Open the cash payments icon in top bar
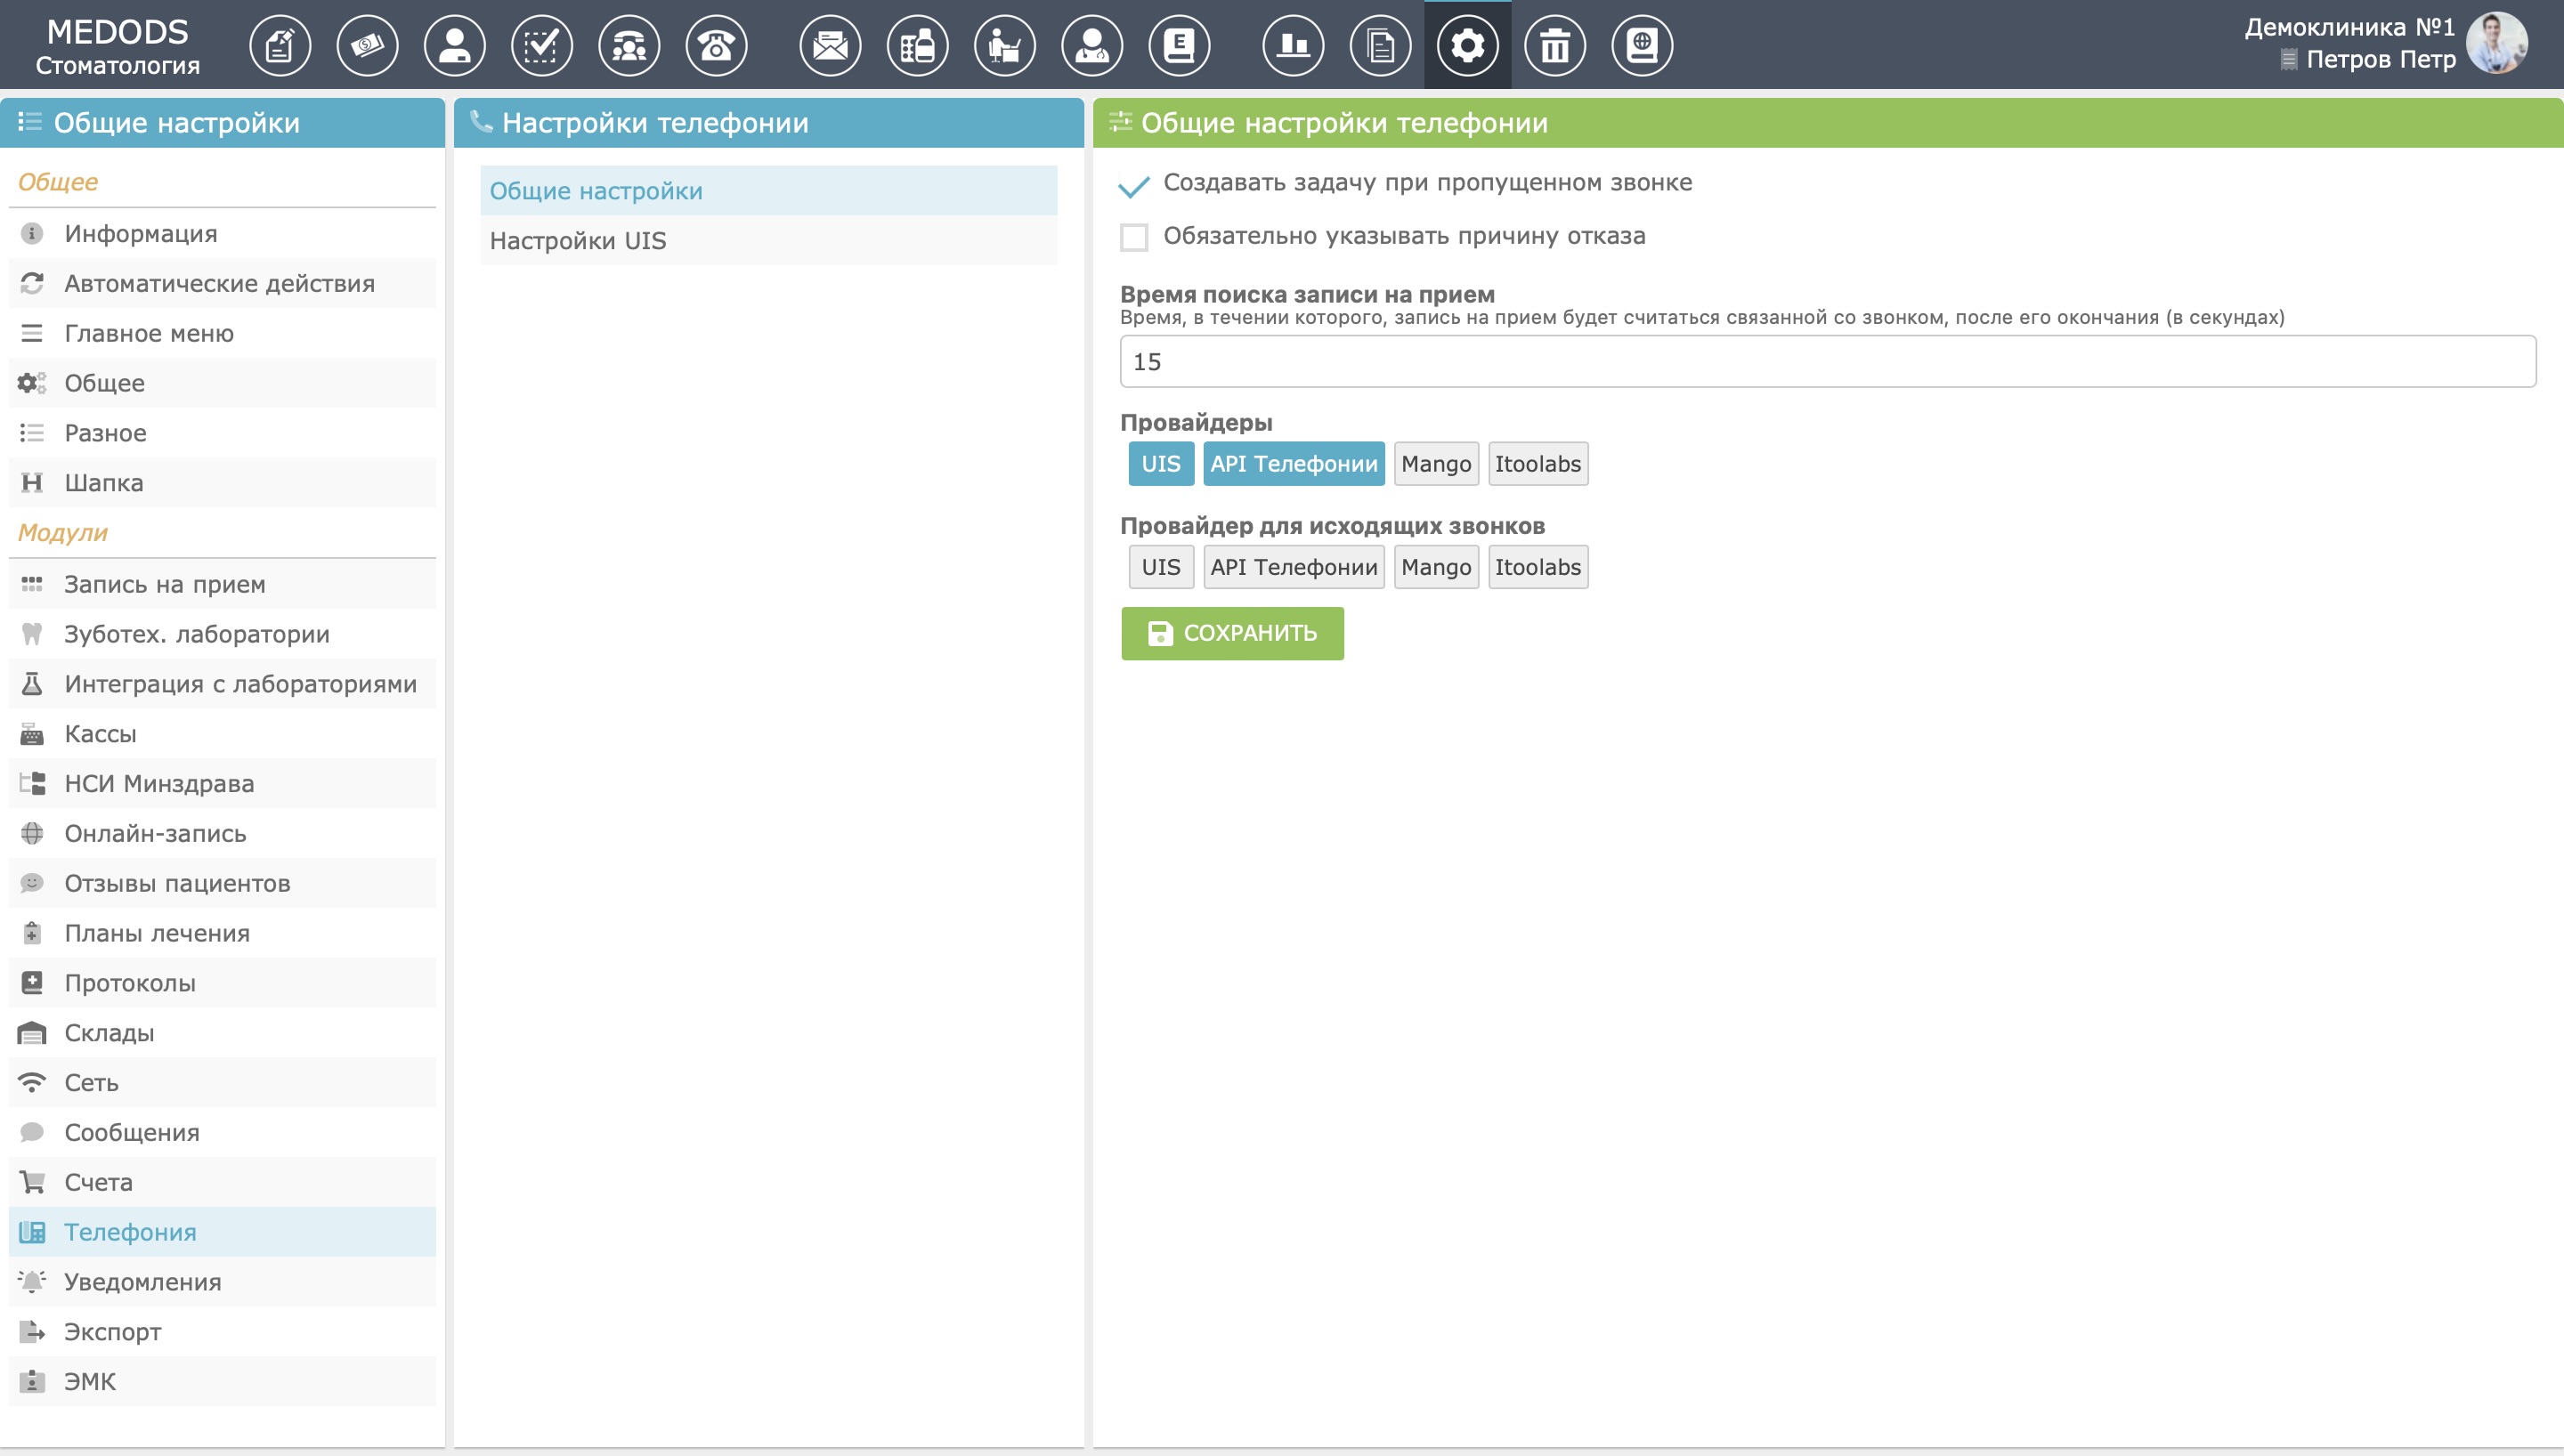 [x=367, y=45]
